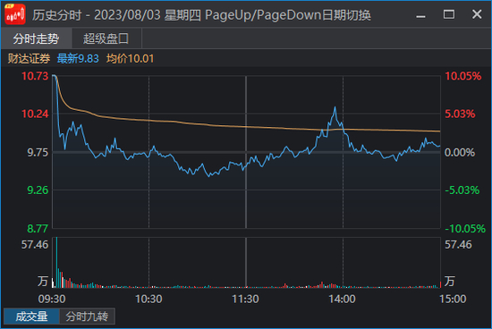Click the 均价10.01 average price label
This screenshot has height=329, width=492.
point(131,59)
